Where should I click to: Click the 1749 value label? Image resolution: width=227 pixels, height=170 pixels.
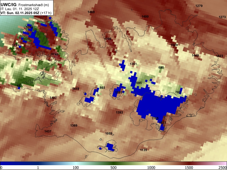click(55, 54)
